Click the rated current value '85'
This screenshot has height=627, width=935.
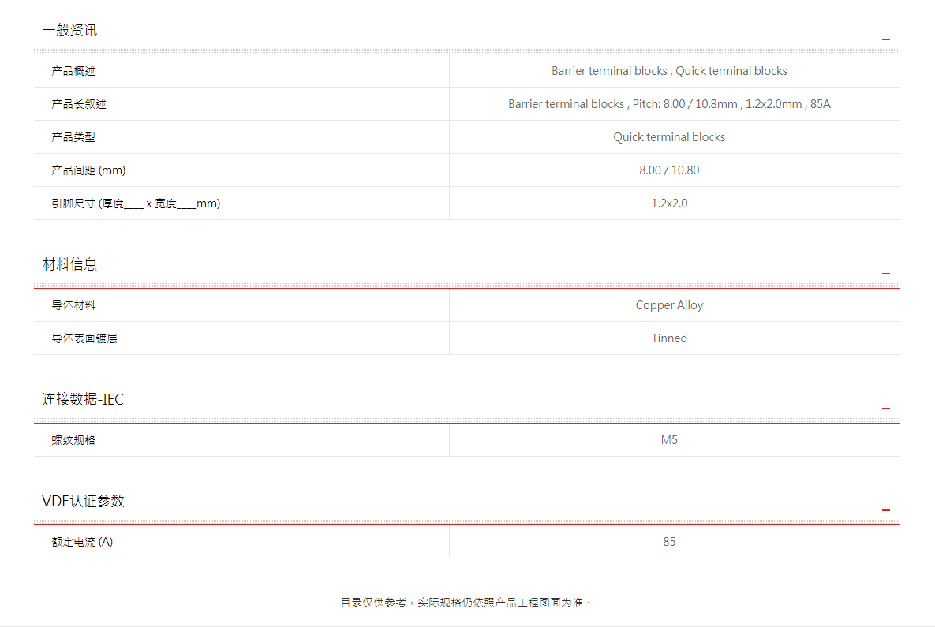click(669, 542)
